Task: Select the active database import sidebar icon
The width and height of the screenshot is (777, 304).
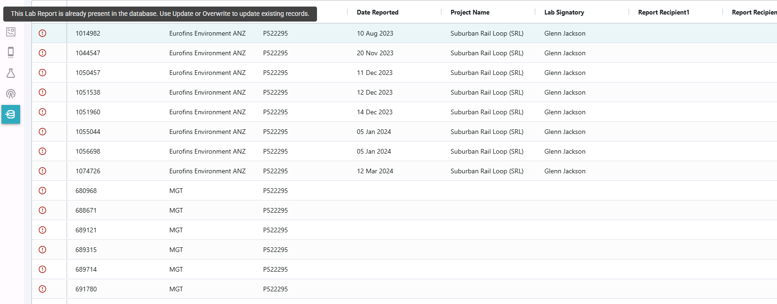Action: point(11,114)
